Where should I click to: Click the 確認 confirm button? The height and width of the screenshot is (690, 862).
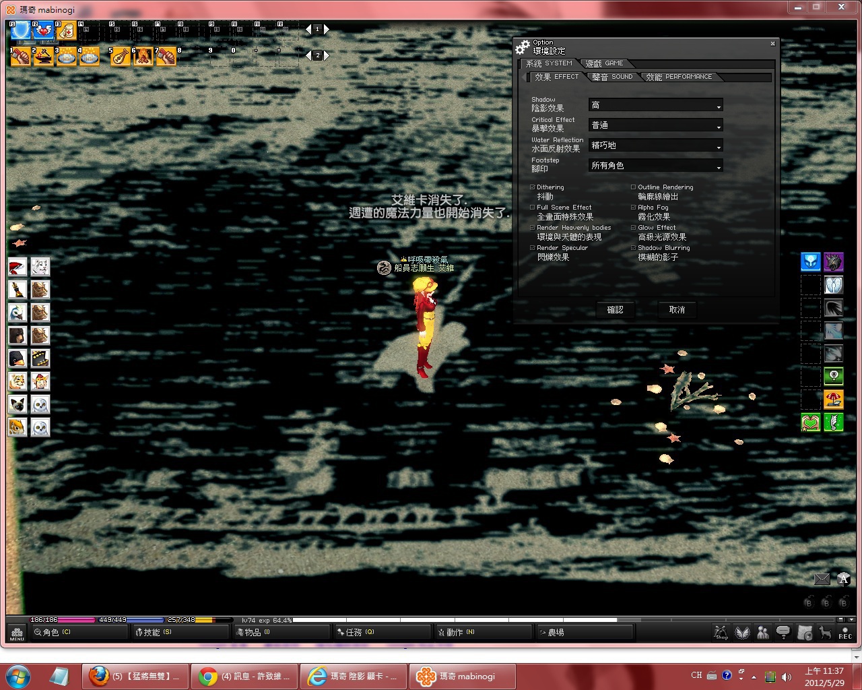point(615,310)
